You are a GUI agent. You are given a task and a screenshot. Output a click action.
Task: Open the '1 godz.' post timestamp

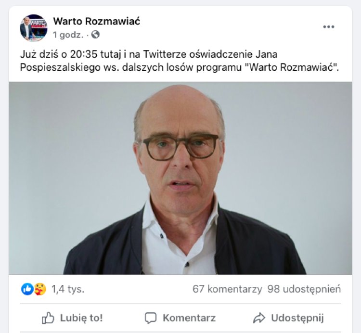(x=68, y=35)
